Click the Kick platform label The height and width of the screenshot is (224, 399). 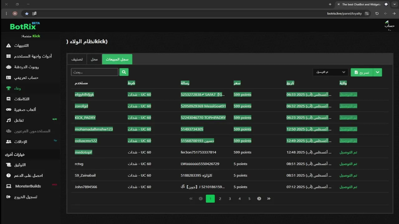coord(36,36)
